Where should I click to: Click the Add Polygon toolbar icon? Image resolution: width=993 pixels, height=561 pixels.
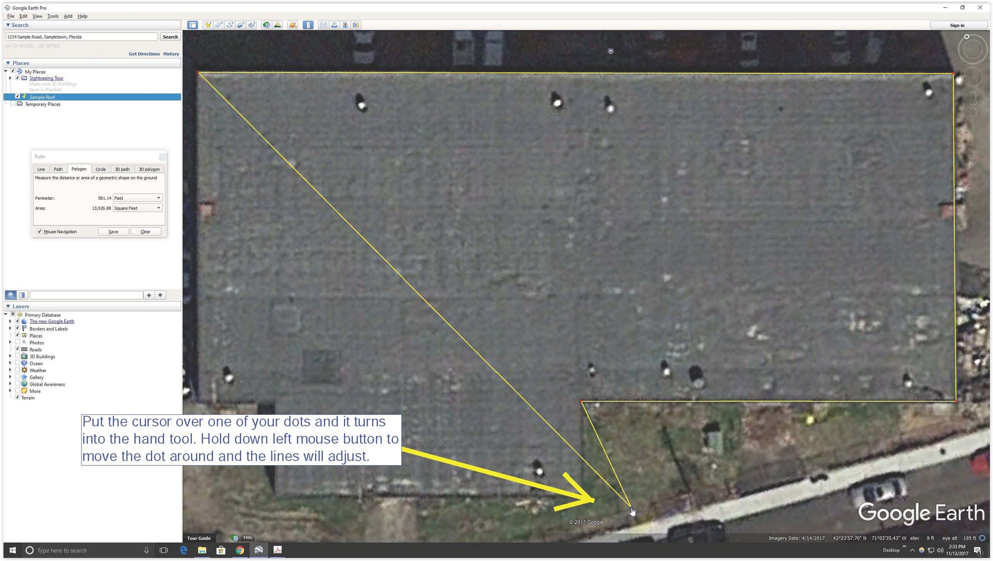(219, 25)
